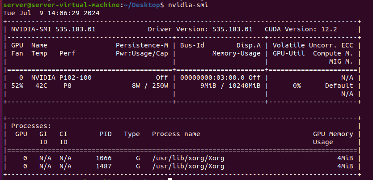Viewport: 373px width, 180px height.
Task: Click the terminal cursor block at bottom
Action: (x=170, y=179)
